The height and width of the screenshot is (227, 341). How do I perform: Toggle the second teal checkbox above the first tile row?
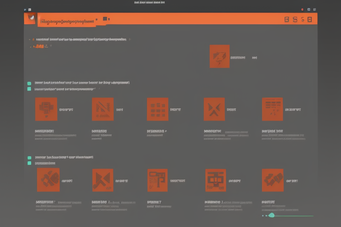coord(29,89)
